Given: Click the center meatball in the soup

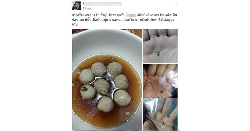Looking at the screenshot, I should click(102, 86).
